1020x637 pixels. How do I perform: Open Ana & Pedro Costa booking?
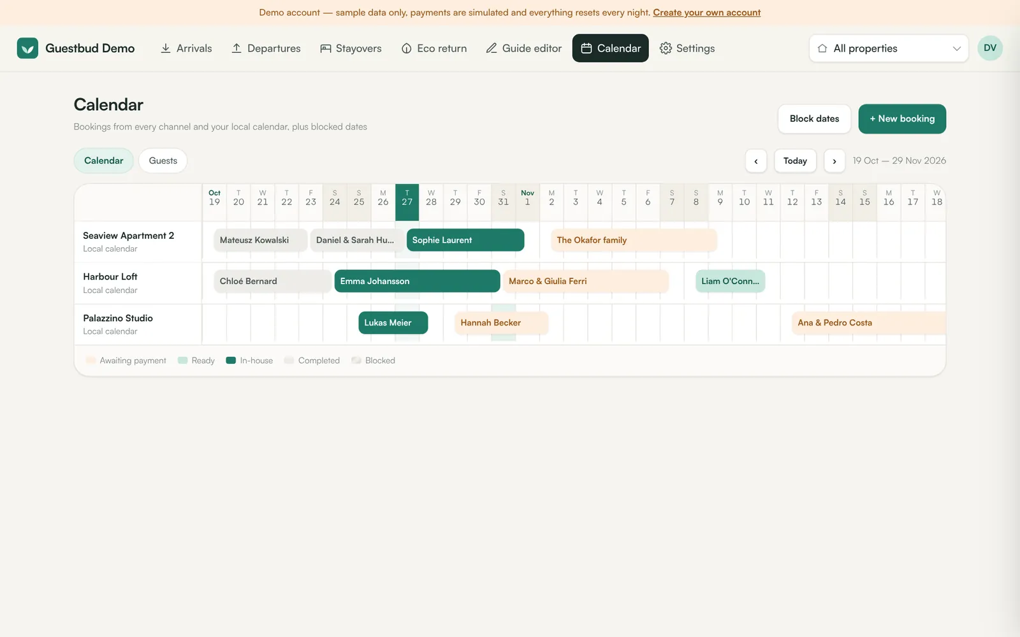tap(869, 323)
